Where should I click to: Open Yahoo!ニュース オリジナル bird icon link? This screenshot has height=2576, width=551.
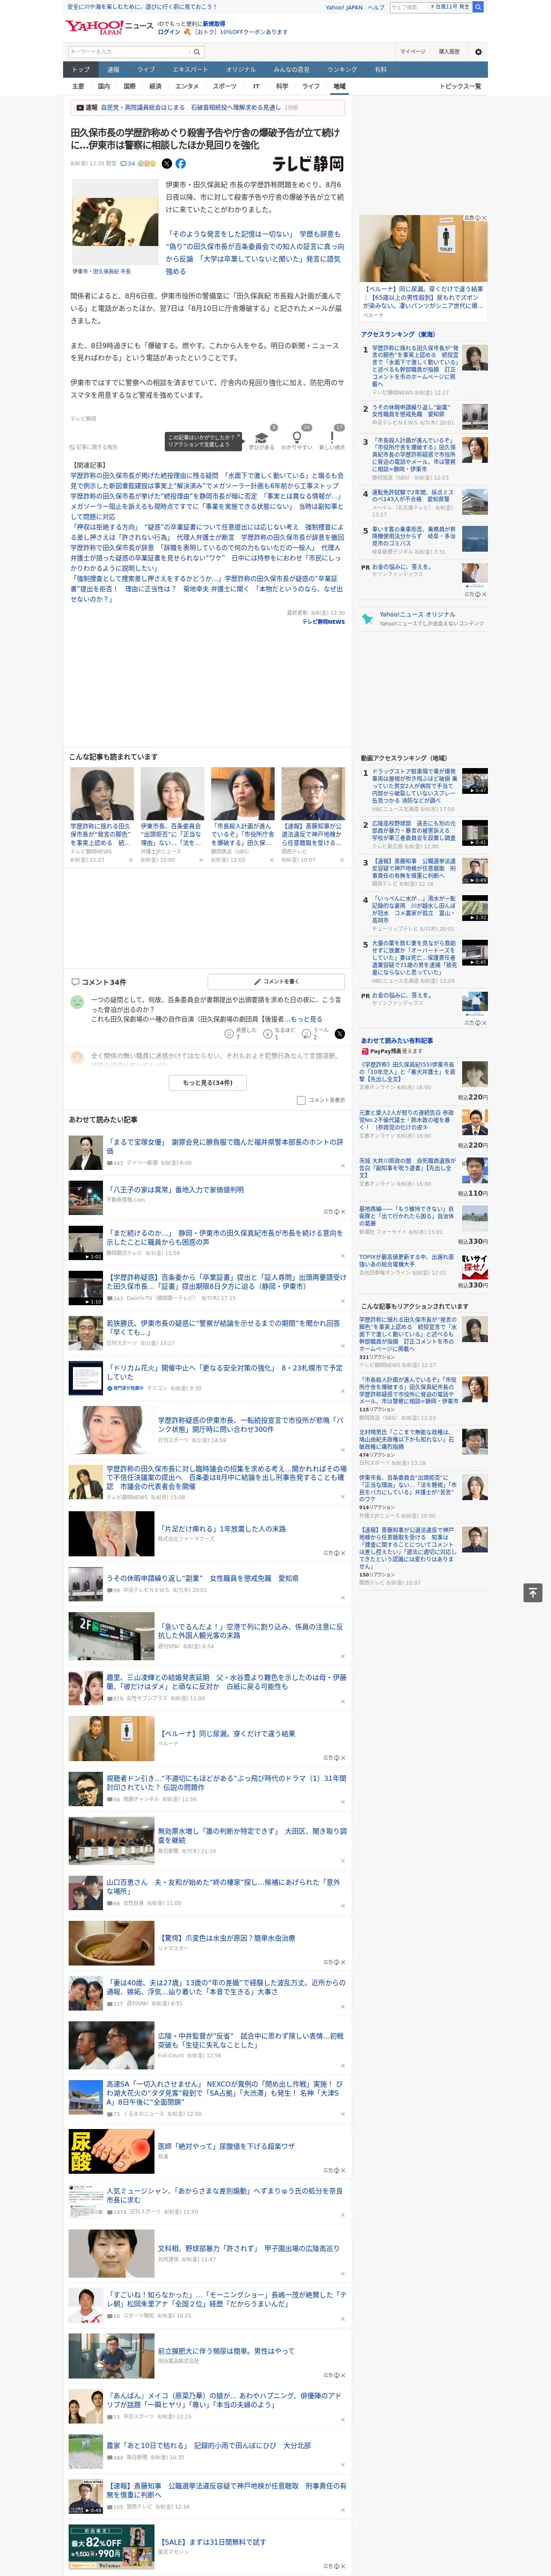click(367, 619)
